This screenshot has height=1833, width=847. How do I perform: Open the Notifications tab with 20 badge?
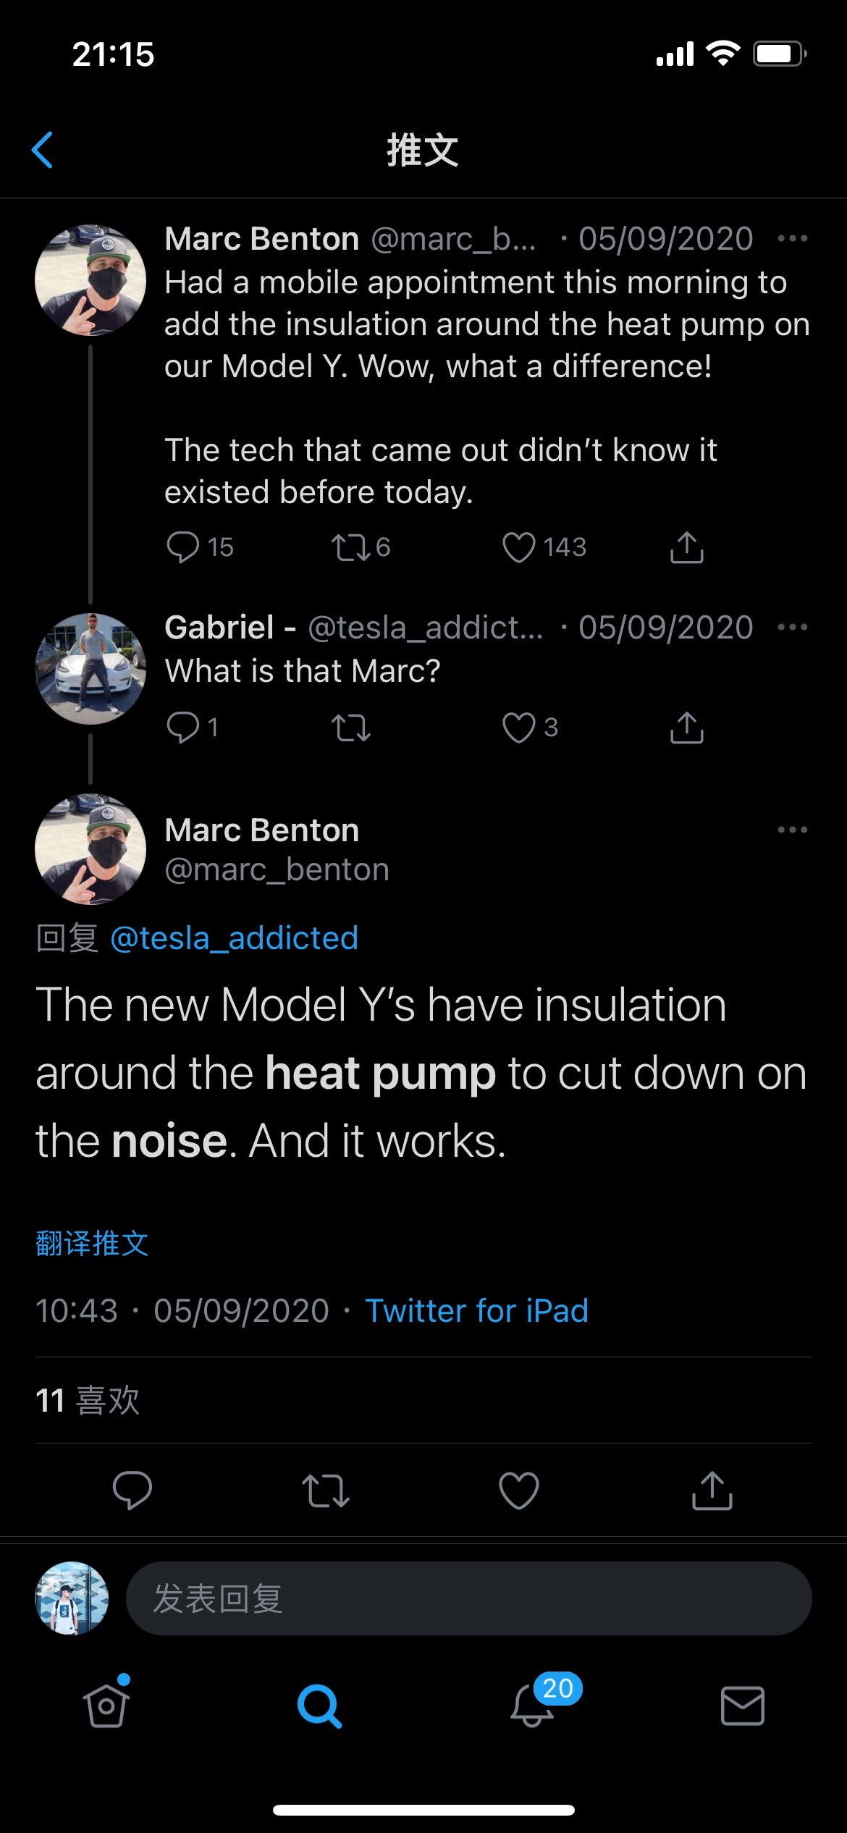point(534,1706)
